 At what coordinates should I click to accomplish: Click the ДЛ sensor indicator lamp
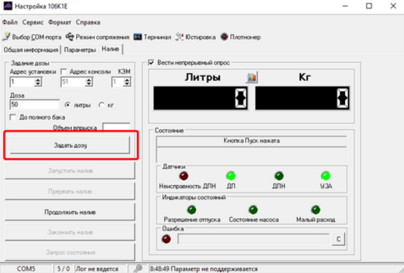pos(230,176)
